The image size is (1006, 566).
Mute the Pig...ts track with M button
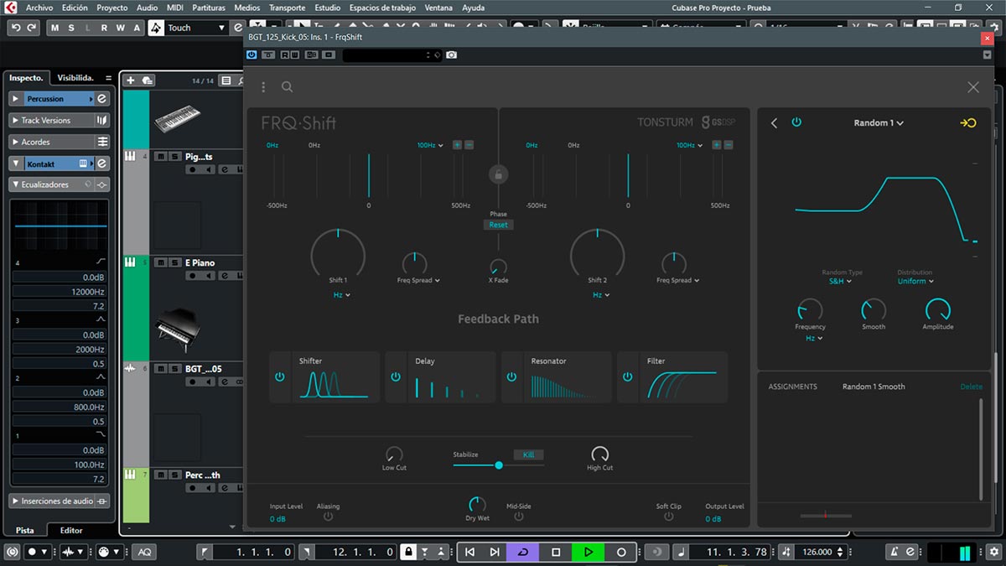point(162,157)
